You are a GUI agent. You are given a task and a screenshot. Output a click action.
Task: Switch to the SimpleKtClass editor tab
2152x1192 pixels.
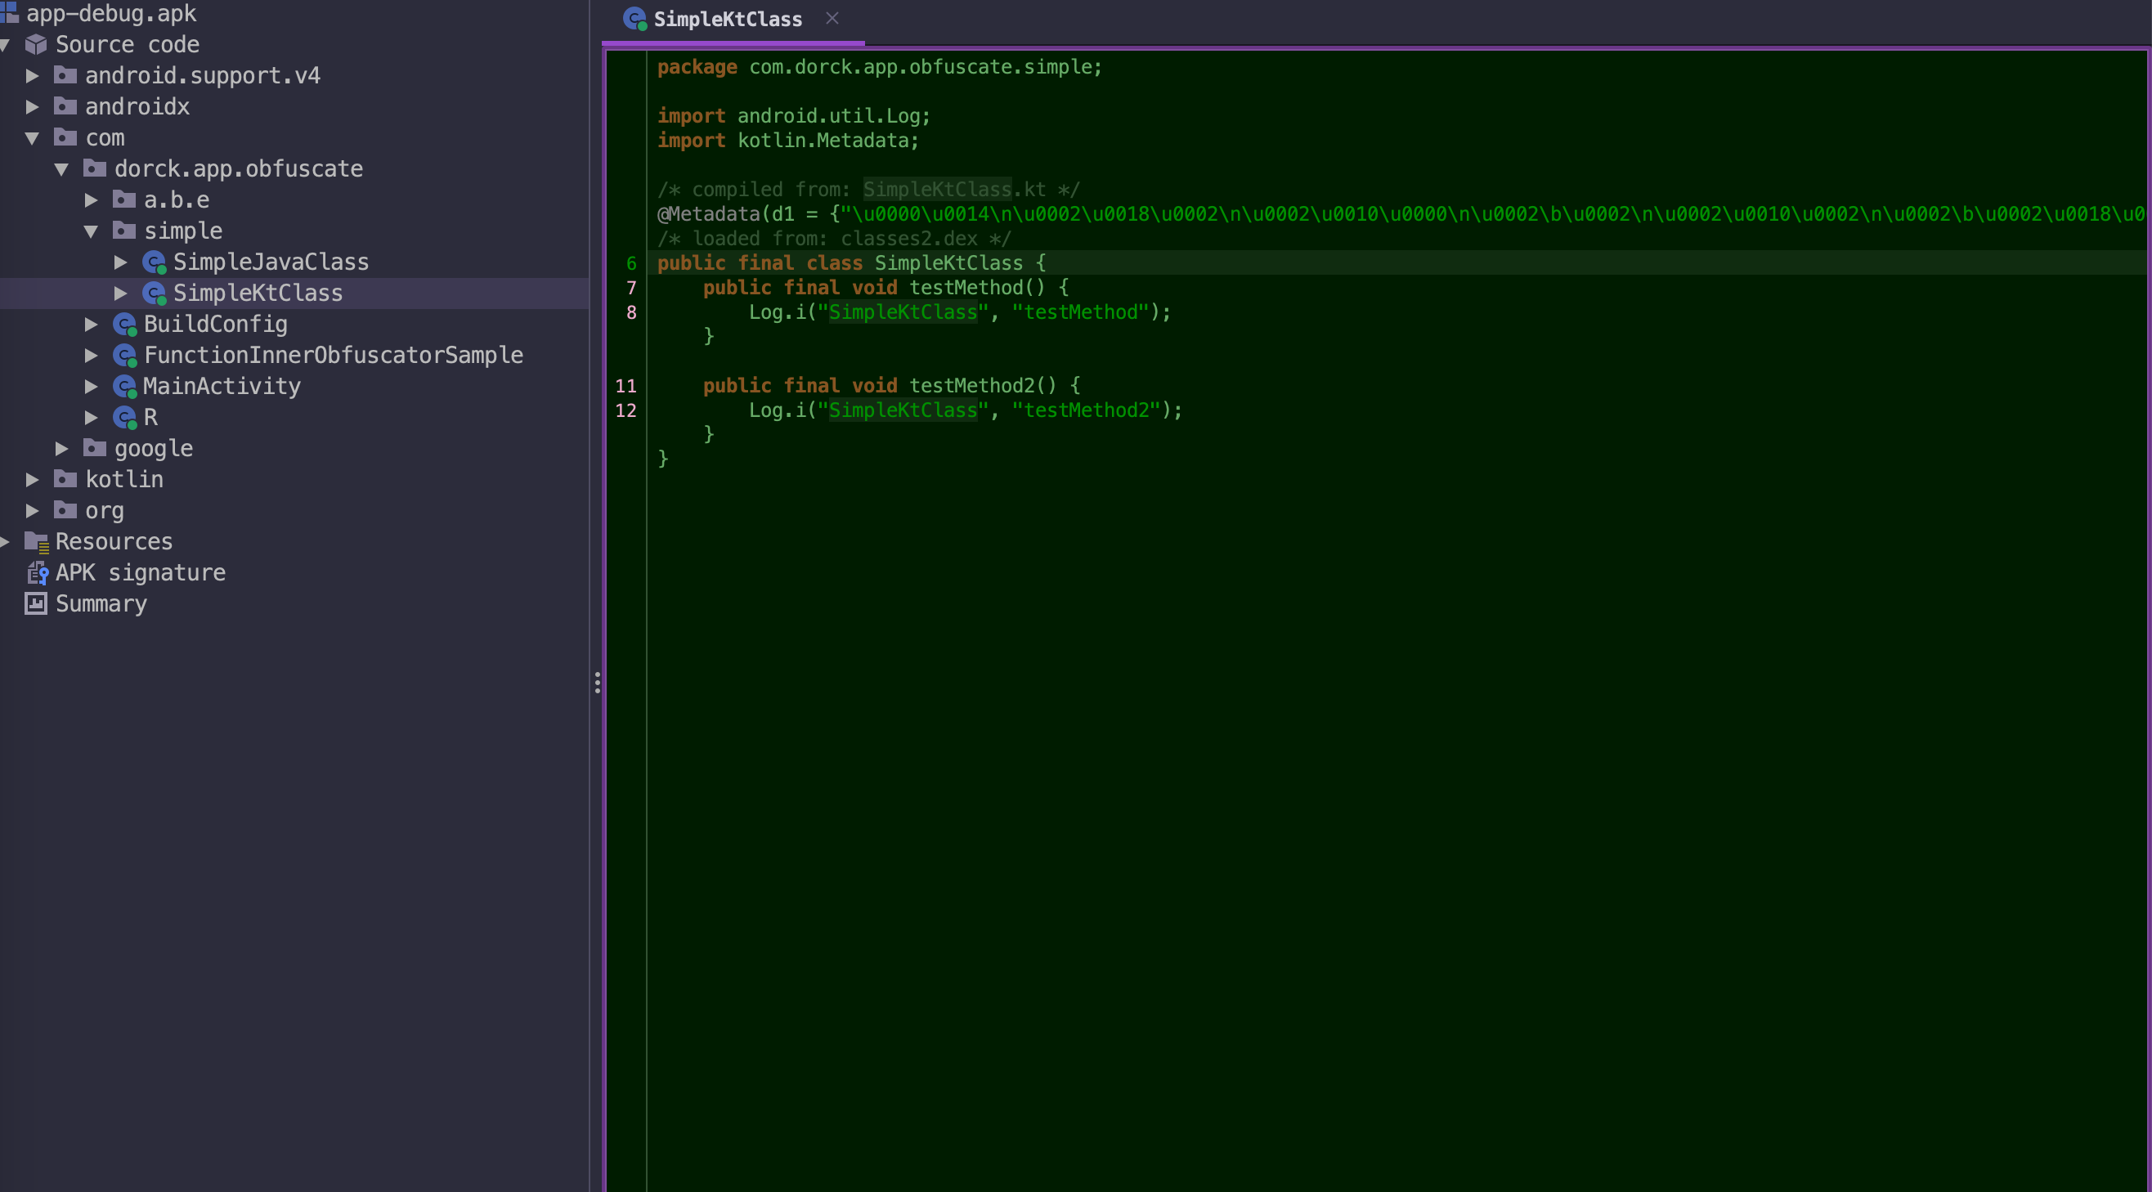pos(726,19)
